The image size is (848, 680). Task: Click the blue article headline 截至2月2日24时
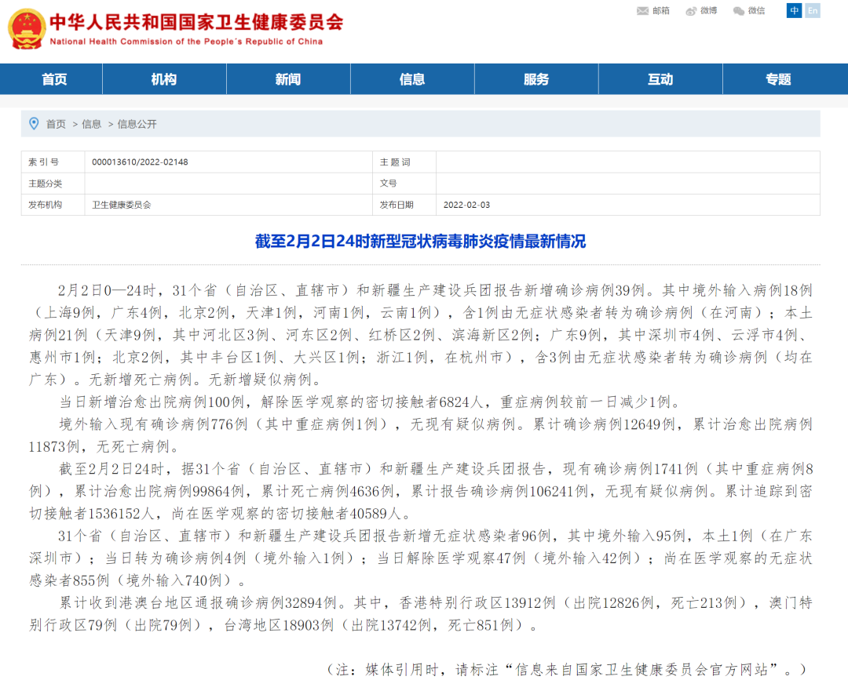420,242
